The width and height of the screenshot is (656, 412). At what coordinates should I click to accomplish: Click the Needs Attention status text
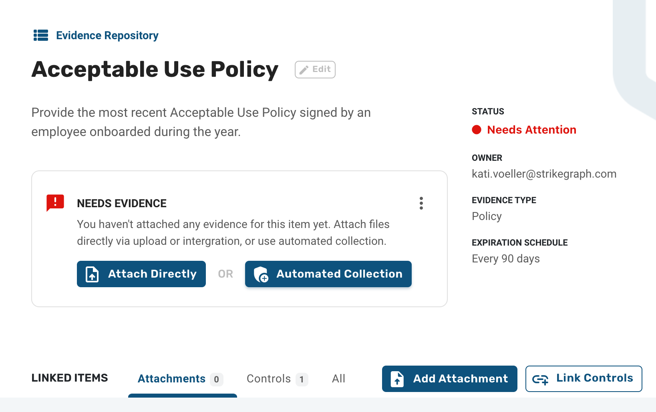tap(531, 130)
